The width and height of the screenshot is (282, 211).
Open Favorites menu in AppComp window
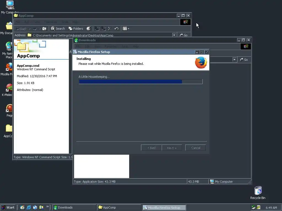tap(50, 22)
